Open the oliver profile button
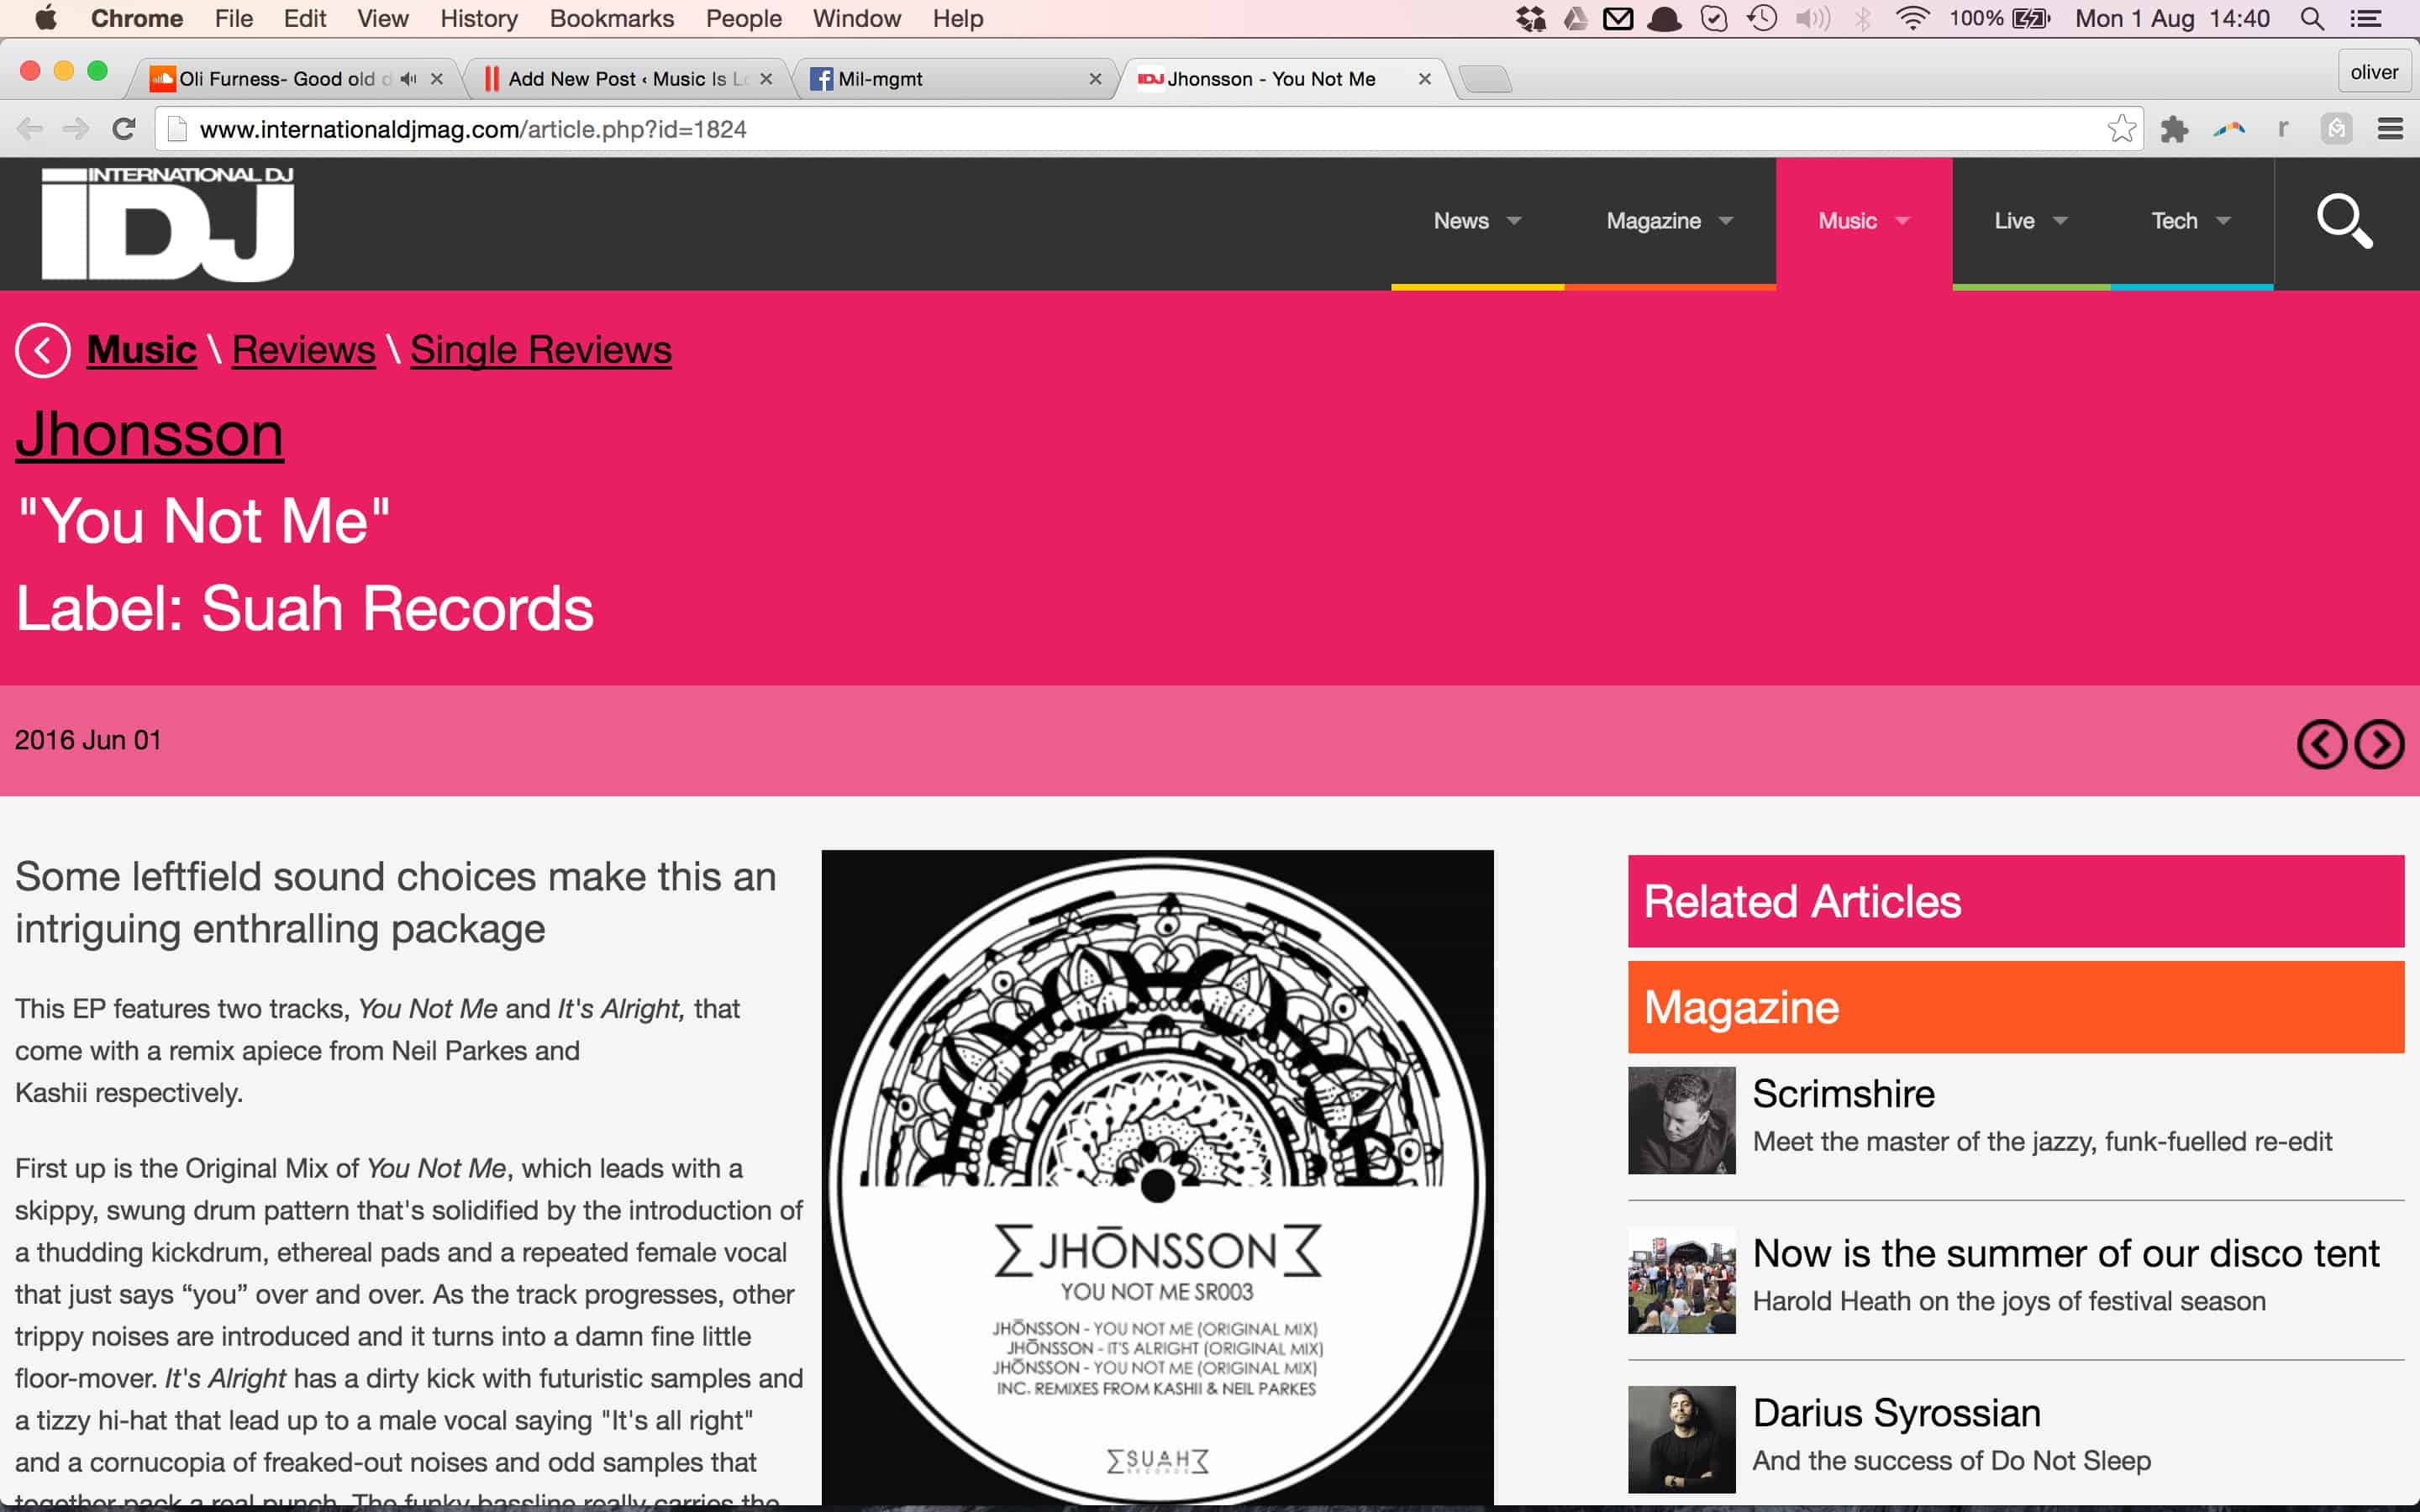This screenshot has width=2420, height=1512. coord(2373,72)
